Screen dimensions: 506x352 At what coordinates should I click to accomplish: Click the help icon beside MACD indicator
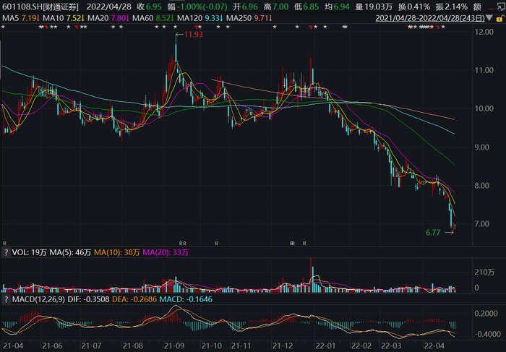[6, 299]
